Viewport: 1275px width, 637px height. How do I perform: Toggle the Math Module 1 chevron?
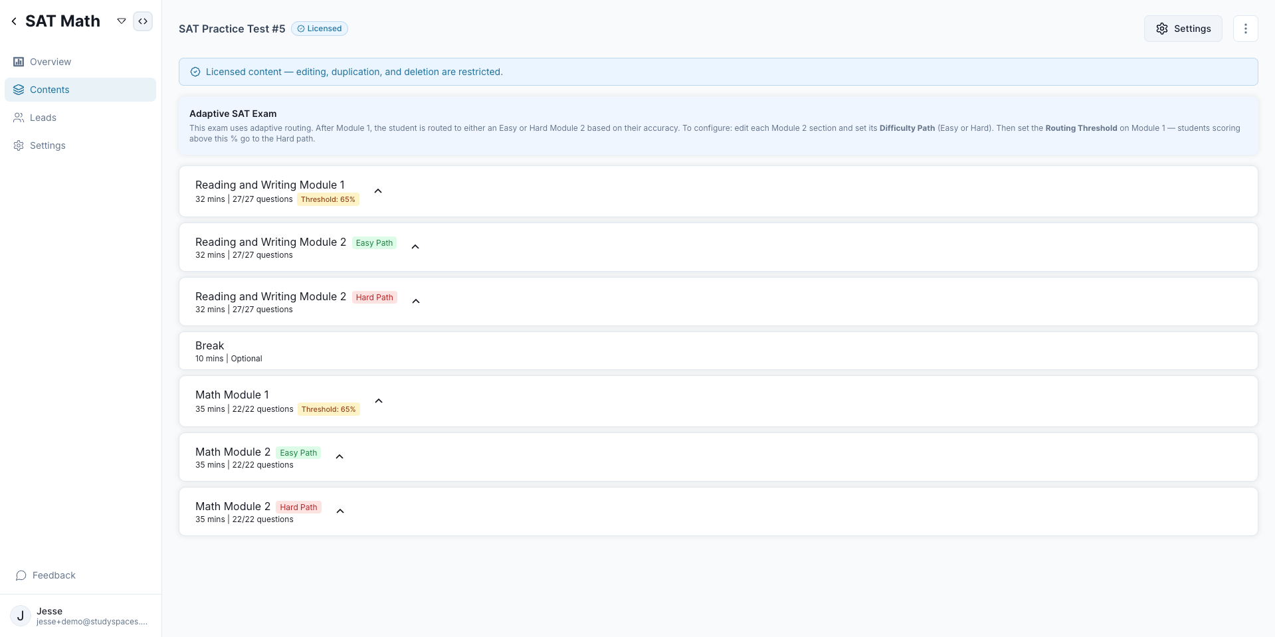click(x=379, y=401)
